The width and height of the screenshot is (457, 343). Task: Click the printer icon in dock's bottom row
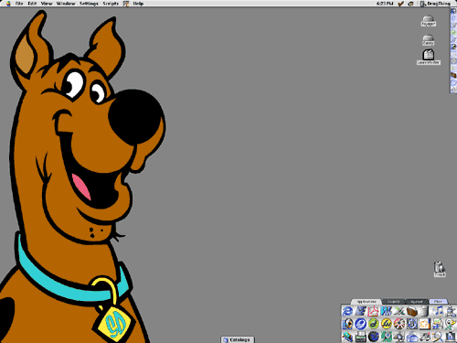[361, 337]
